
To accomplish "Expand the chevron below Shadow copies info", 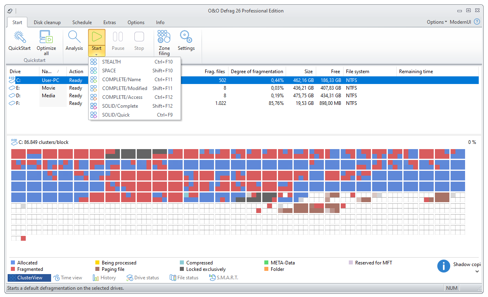I will pyautogui.click(x=478, y=272).
